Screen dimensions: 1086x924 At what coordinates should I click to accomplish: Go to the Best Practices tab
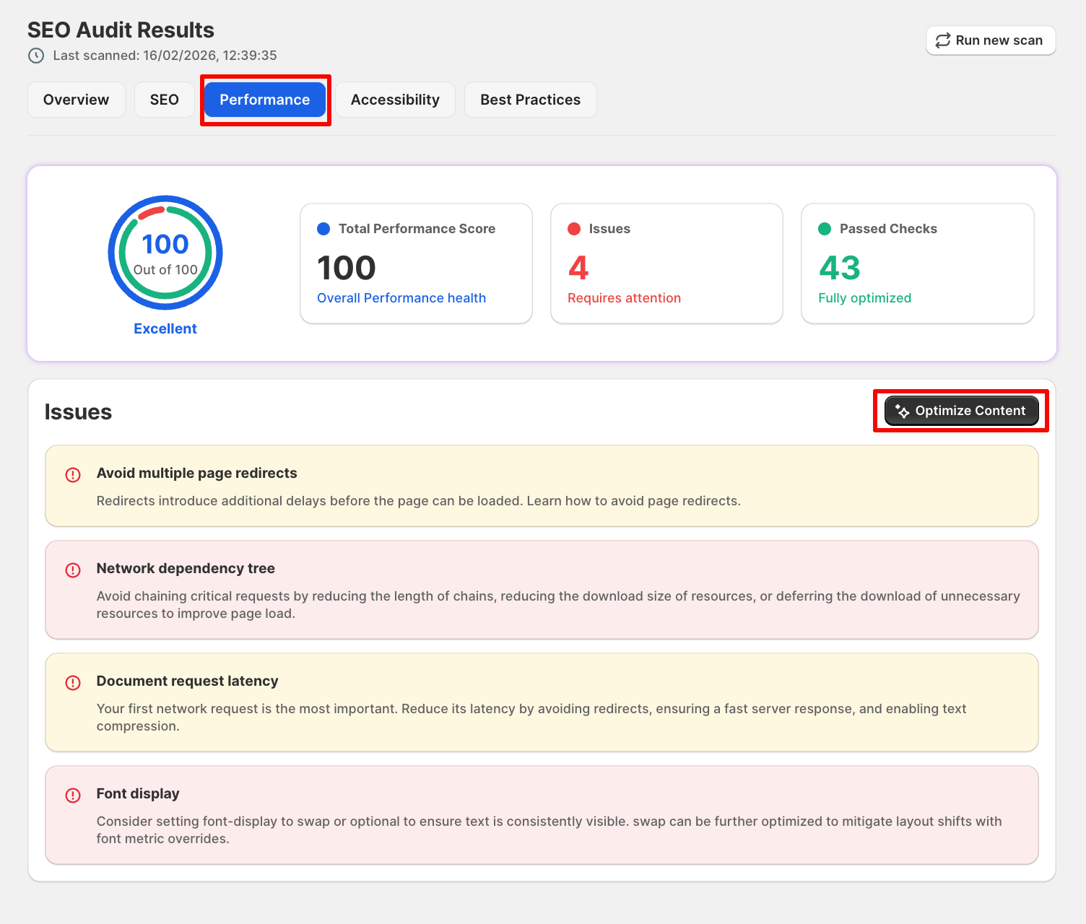[x=530, y=100]
